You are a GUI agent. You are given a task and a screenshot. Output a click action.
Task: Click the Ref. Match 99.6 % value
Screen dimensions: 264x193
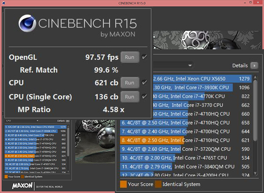coord(106,70)
